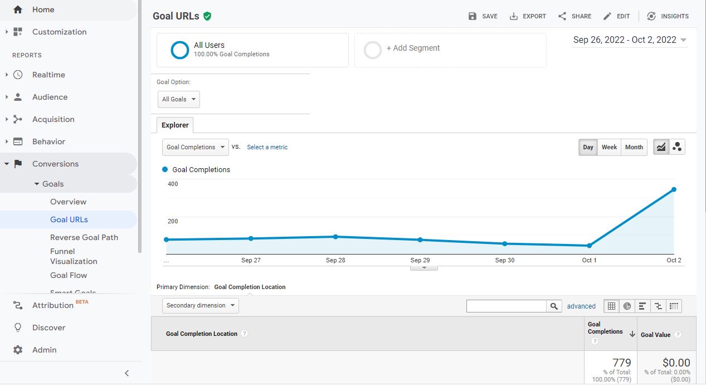706x386 pixels.
Task: Click the Export download icon
Action: (x=514, y=16)
